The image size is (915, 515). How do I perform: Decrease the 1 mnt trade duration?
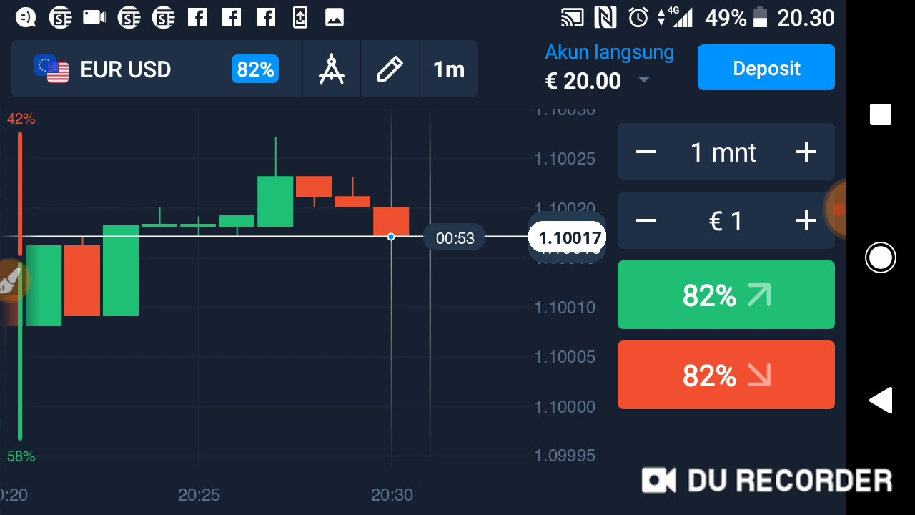coord(646,152)
